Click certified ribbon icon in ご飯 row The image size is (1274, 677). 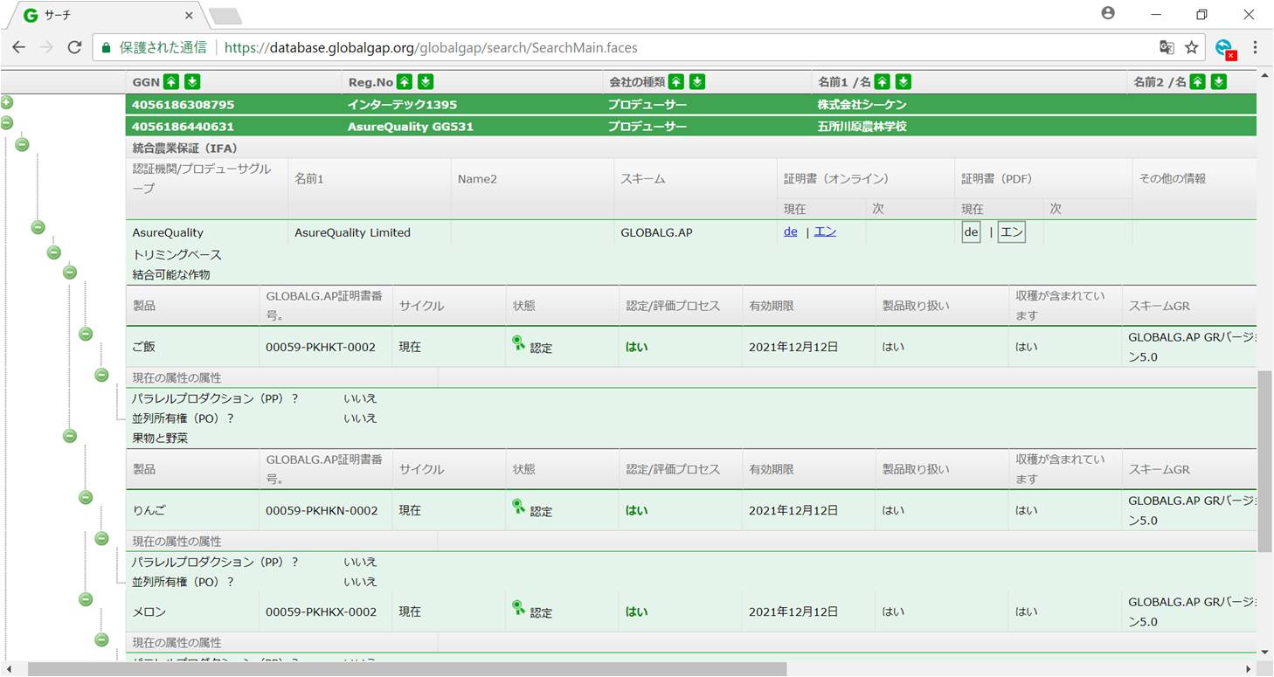pyautogui.click(x=519, y=344)
